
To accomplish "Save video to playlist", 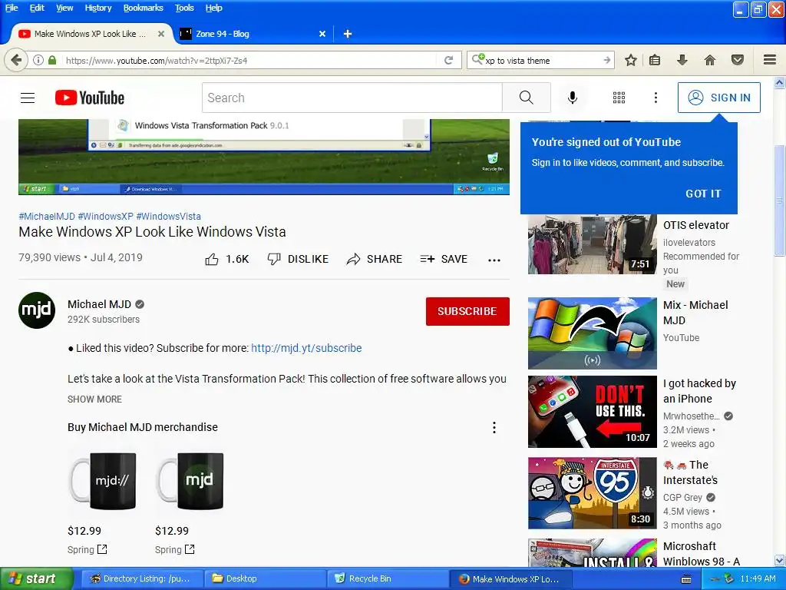I will 444,260.
